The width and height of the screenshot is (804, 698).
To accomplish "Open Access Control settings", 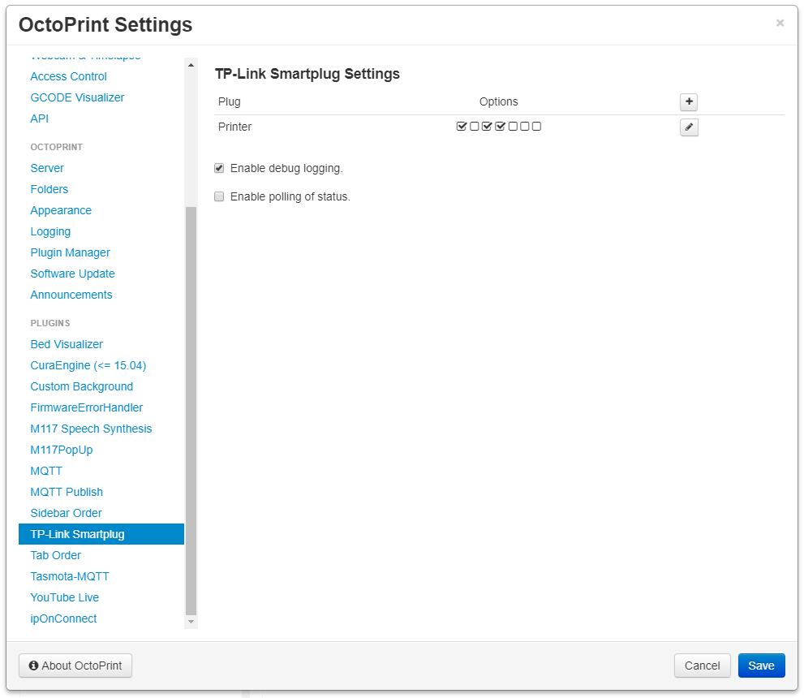I will coord(68,76).
